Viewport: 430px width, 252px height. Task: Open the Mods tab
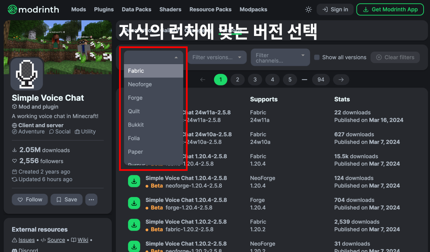point(79,9)
